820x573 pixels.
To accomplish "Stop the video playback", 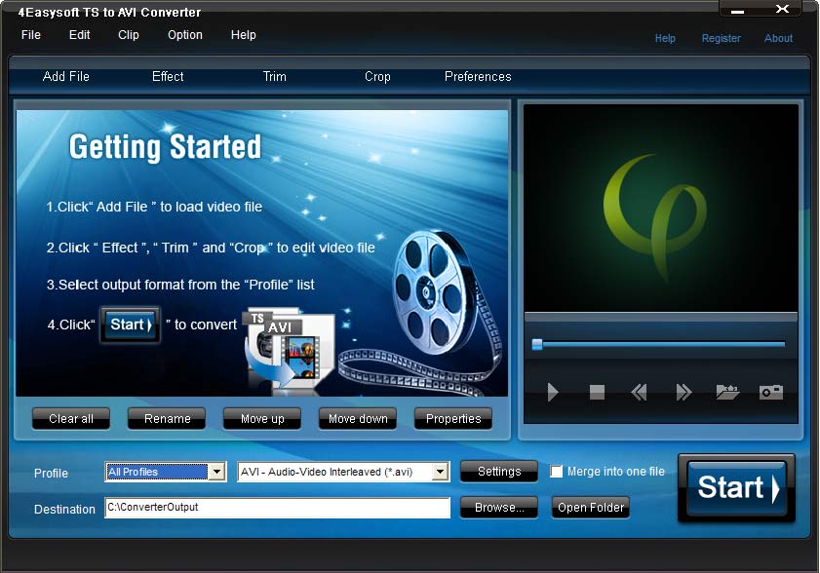I will (595, 393).
